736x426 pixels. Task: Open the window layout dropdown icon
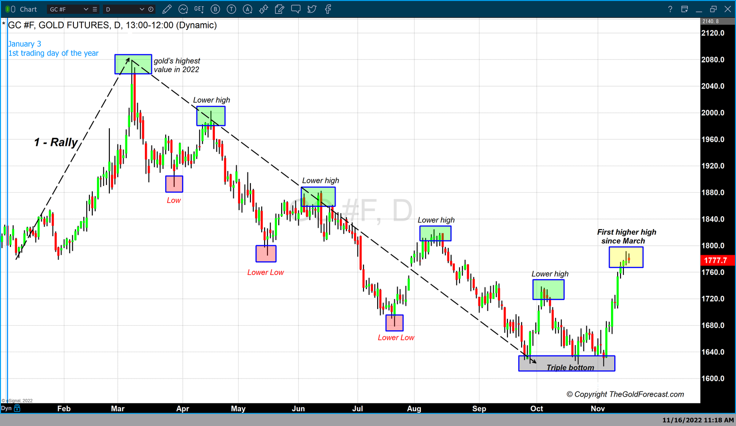pyautogui.click(x=684, y=9)
